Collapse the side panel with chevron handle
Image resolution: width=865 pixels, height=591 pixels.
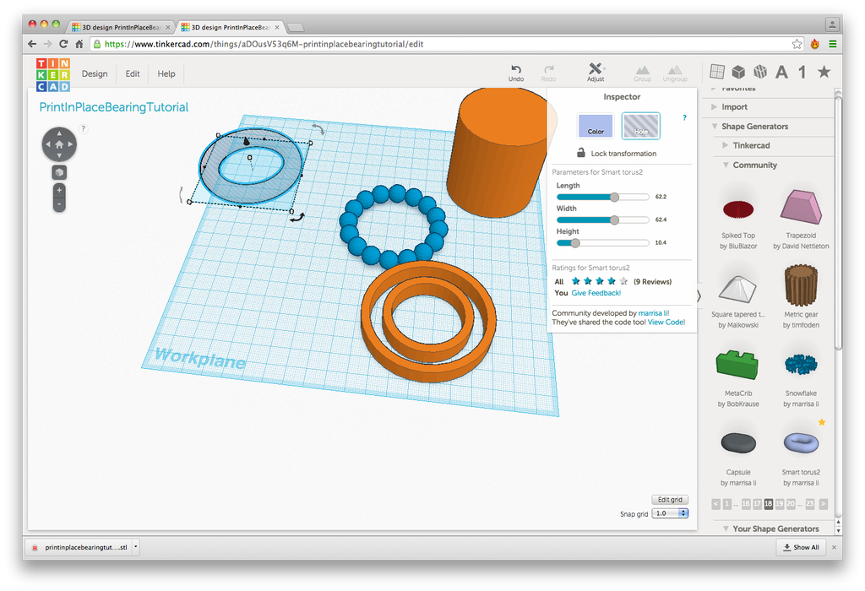pyautogui.click(x=699, y=296)
